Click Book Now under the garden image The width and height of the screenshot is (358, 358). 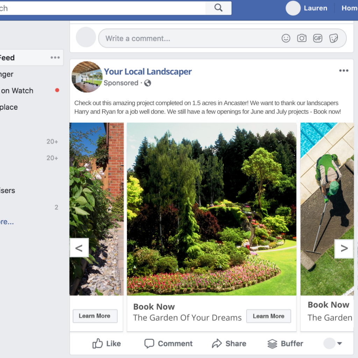154,307
